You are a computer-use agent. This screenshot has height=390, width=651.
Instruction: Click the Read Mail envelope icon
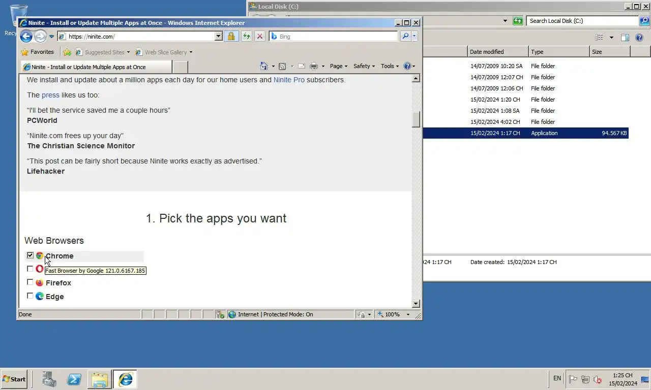[302, 66]
